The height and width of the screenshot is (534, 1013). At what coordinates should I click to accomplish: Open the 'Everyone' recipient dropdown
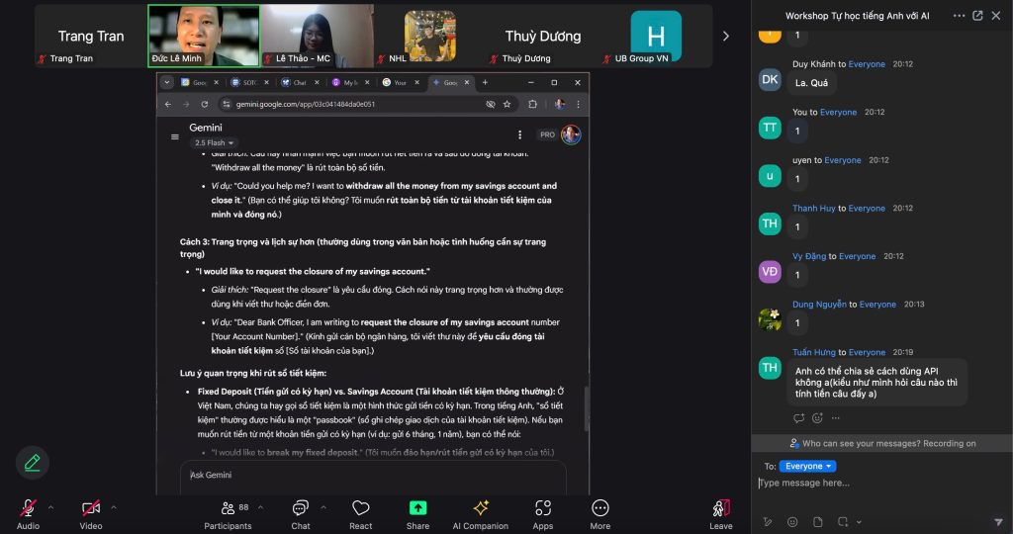807,466
